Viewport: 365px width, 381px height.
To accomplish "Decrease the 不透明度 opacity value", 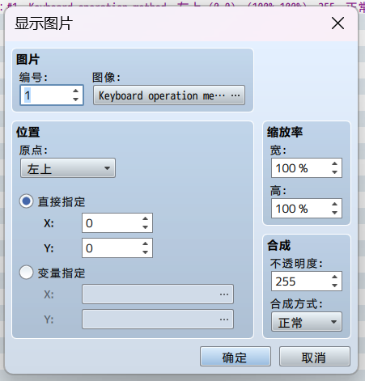I will click(335, 286).
